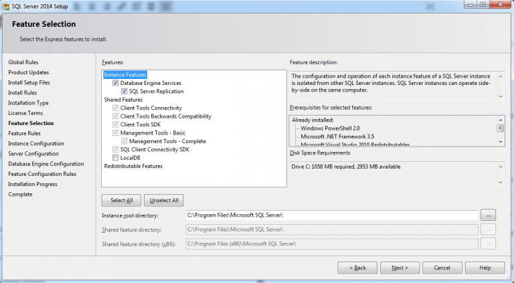This screenshot has height=283, width=514.
Task: Open Help for feature selection
Action: click(485, 268)
